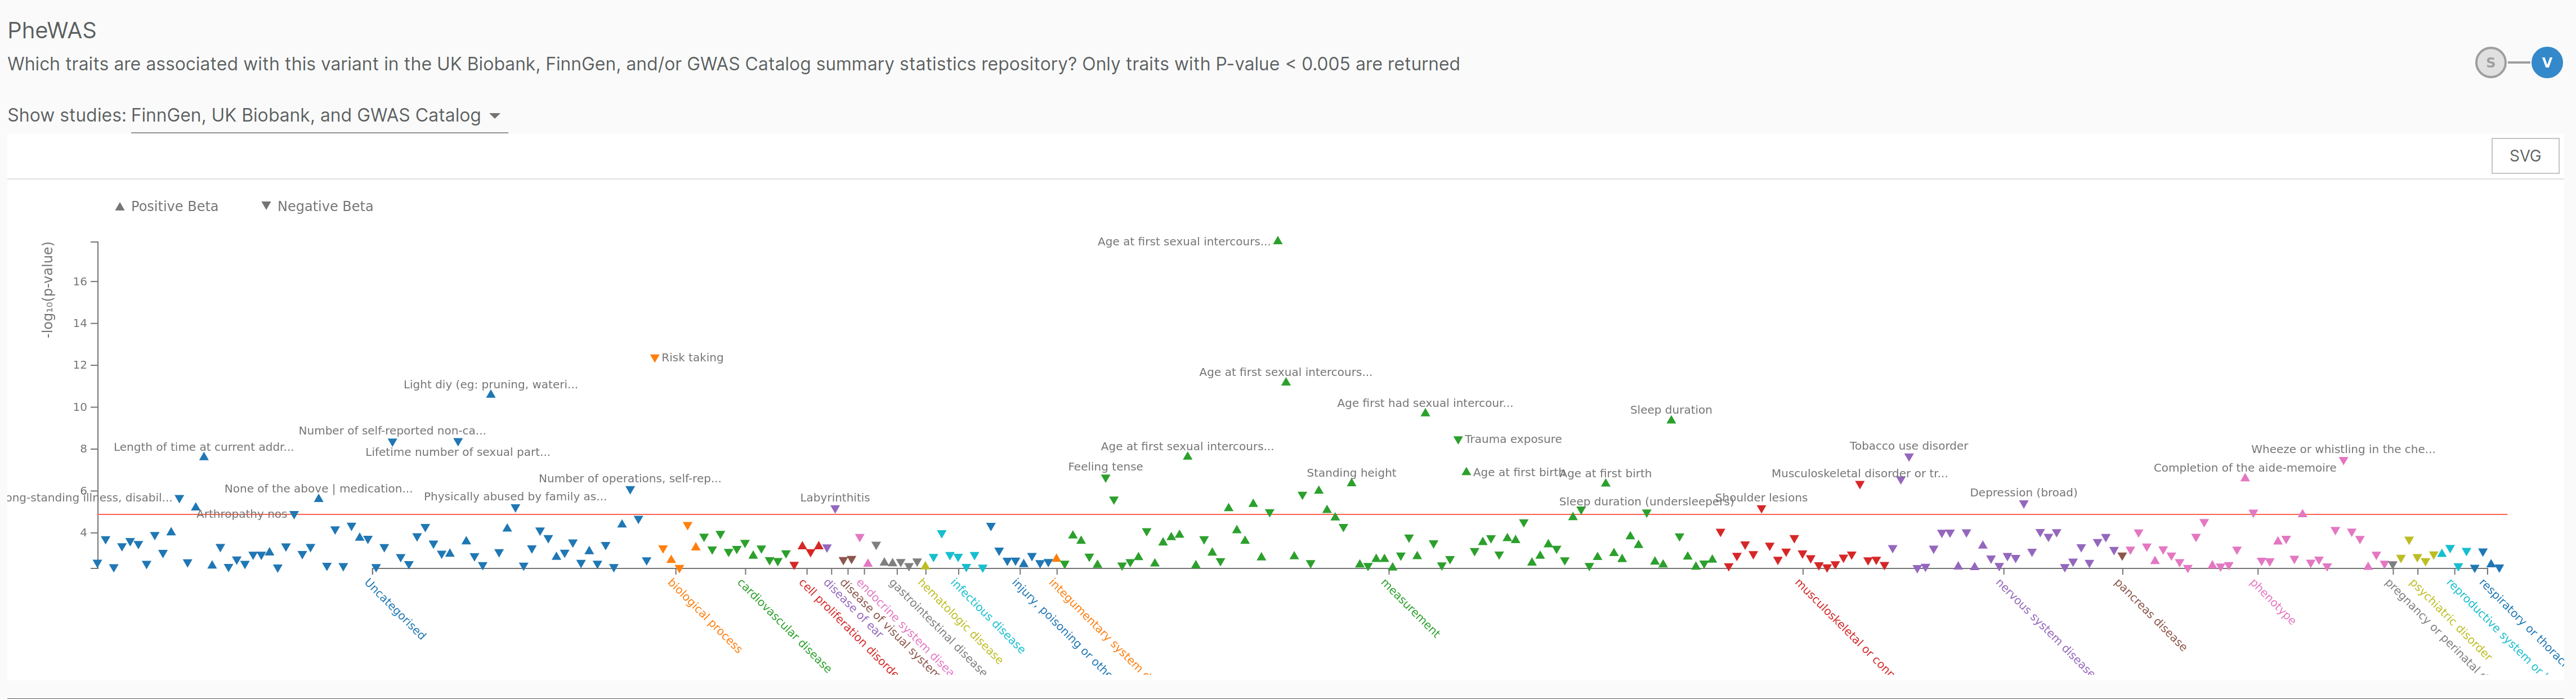Viewport: 2576px width, 699px height.
Task: Select the purple Labyrinthitis marker
Action: click(x=835, y=510)
